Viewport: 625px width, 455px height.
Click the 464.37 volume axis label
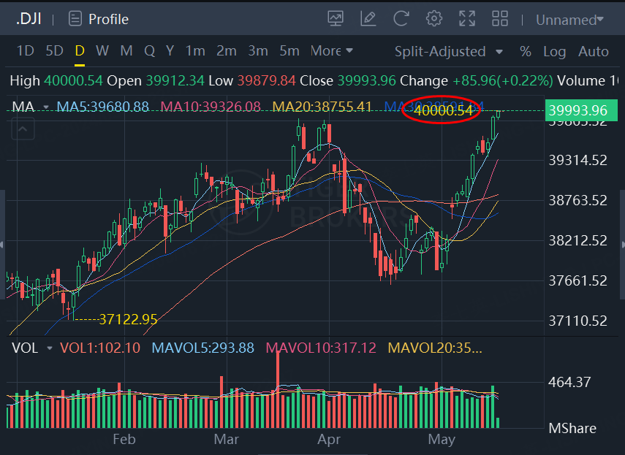pos(569,382)
